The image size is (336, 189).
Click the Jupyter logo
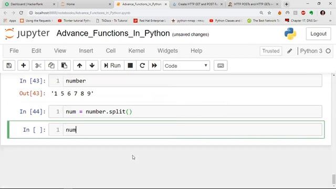tap(27, 34)
